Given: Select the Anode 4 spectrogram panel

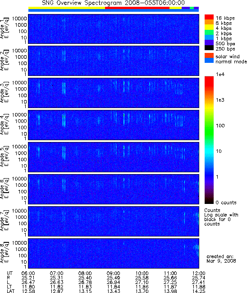Looking at the screenshot, I should (x=114, y=125).
